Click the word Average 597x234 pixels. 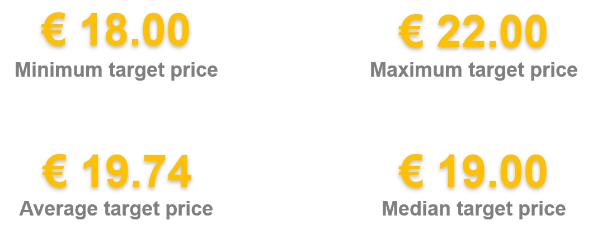[58, 208]
